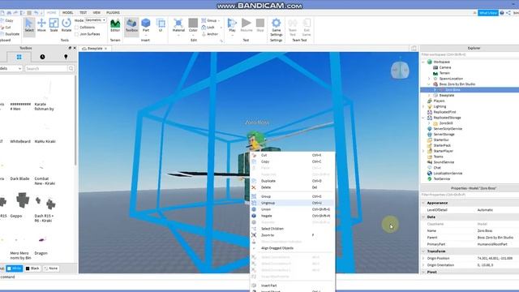Viewport: 519px width, 292px height.
Task: Open the PLUGINS ribbon tab
Action: 114,13
